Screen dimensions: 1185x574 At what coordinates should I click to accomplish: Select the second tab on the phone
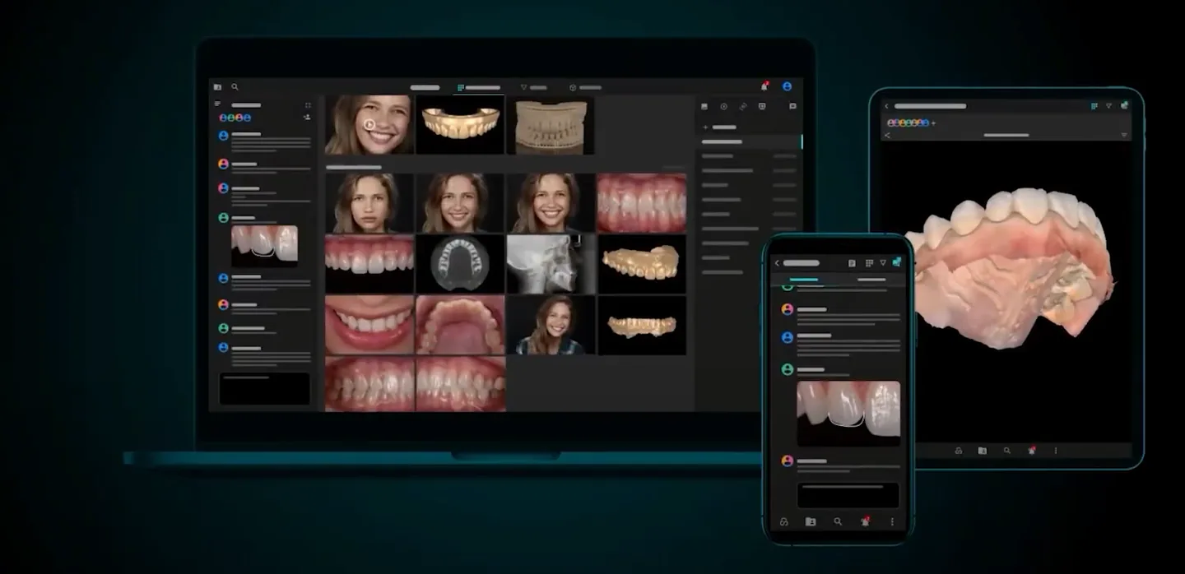871,280
